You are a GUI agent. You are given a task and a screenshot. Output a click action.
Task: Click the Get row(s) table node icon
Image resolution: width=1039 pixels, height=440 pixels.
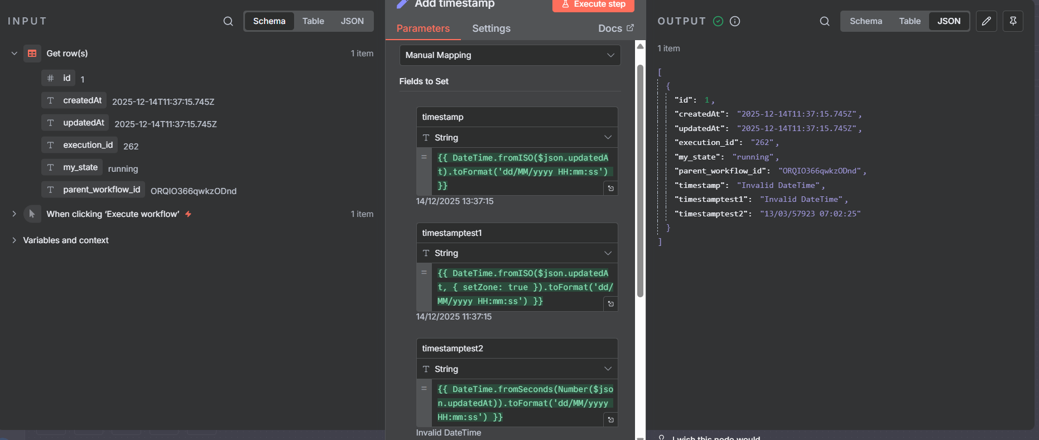click(x=32, y=54)
